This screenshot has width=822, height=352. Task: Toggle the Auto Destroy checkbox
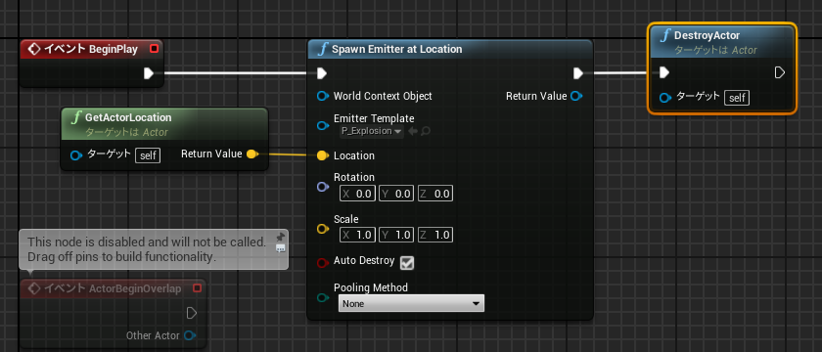[x=406, y=263]
